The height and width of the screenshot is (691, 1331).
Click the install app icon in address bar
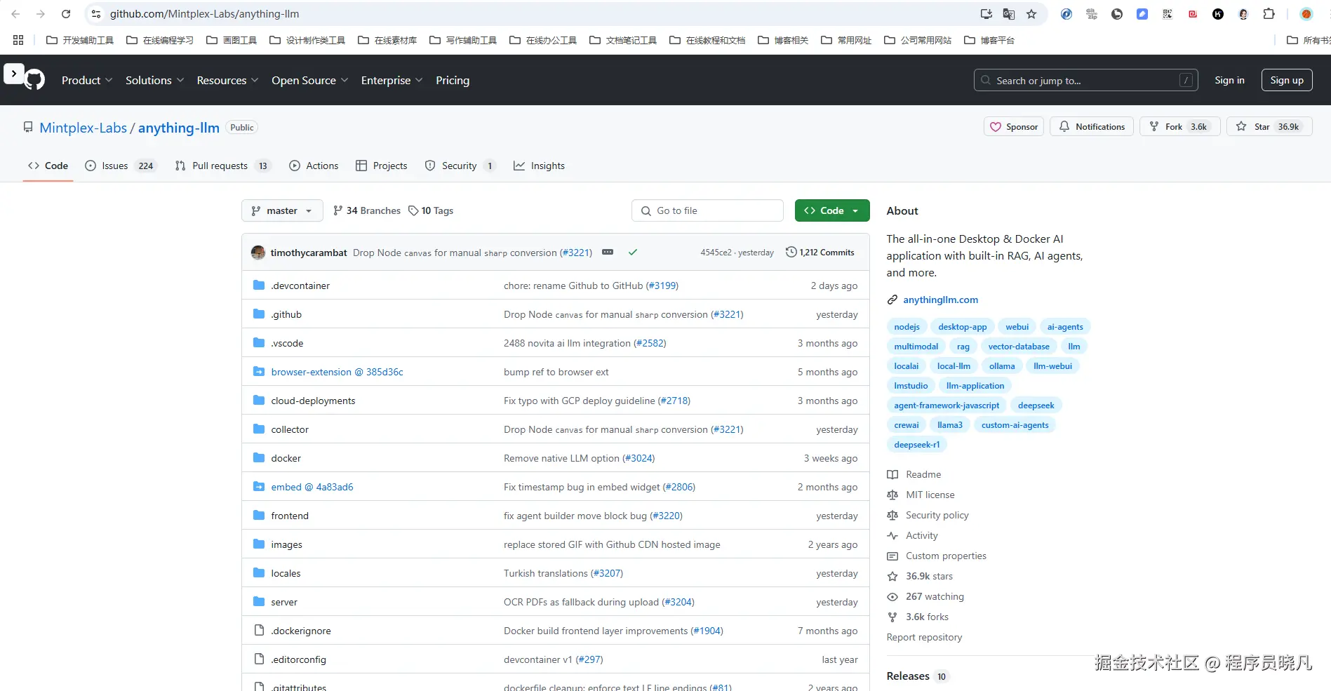pos(986,14)
